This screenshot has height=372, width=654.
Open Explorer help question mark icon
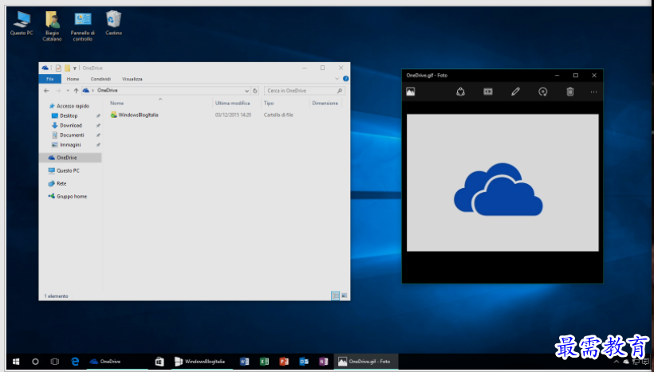coord(346,79)
